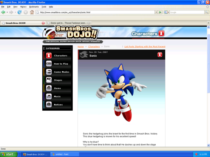The image size is (210, 157).
Task: Open Game Modes category label
Action: [x=62, y=72]
